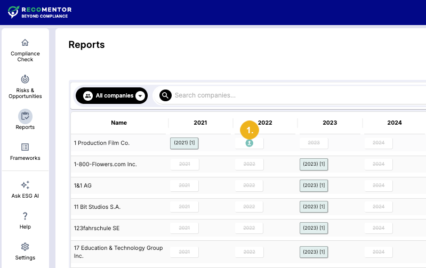This screenshot has width=426, height=268.
Task: Select the 1 Production Film Co. row name
Action: 102,143
